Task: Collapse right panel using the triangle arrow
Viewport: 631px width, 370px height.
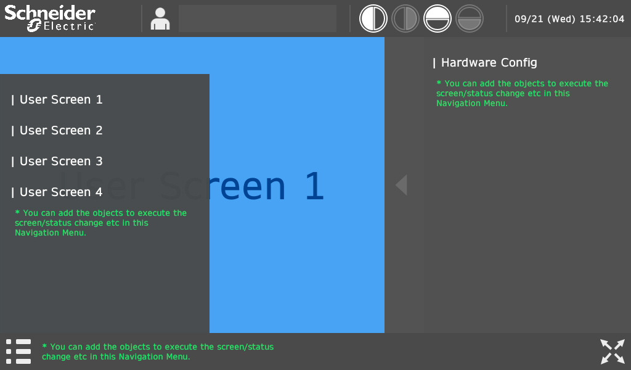Action: click(401, 185)
